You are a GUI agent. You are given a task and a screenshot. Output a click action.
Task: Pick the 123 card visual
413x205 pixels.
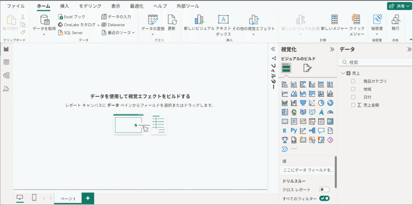tap(284, 121)
